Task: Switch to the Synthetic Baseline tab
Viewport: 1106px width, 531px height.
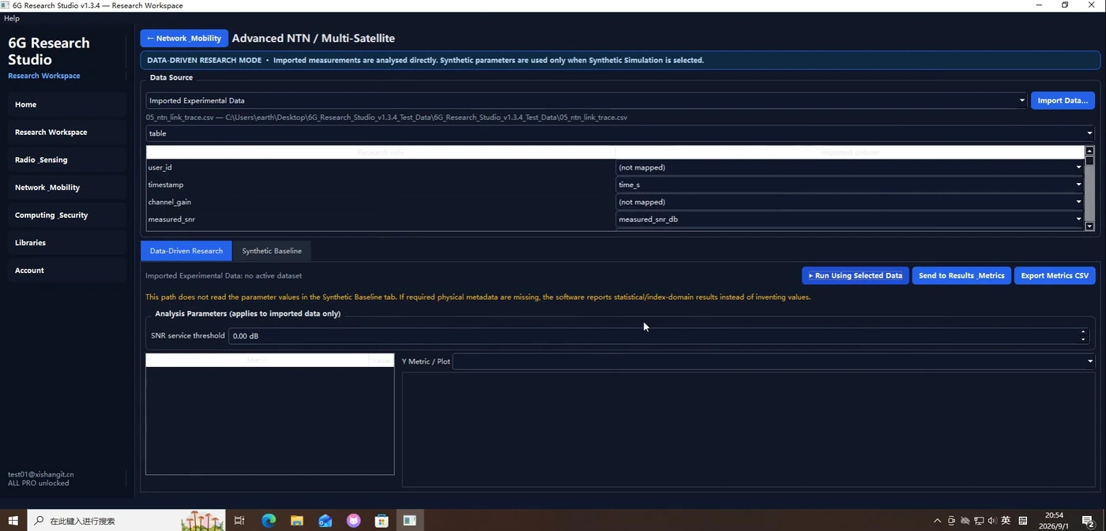Action: point(272,251)
